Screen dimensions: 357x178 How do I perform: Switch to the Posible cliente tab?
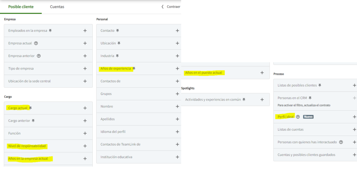(21, 7)
